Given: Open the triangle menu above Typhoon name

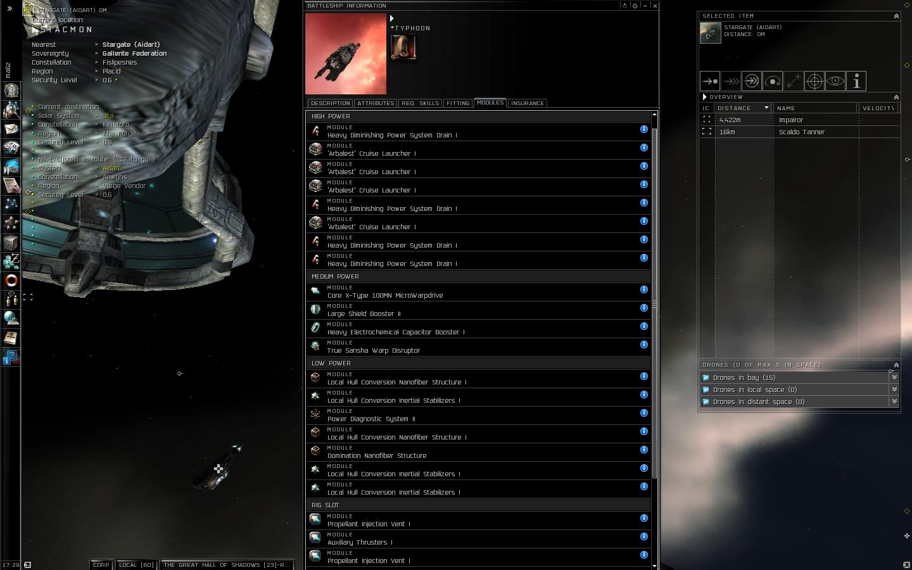Looking at the screenshot, I should (x=392, y=18).
